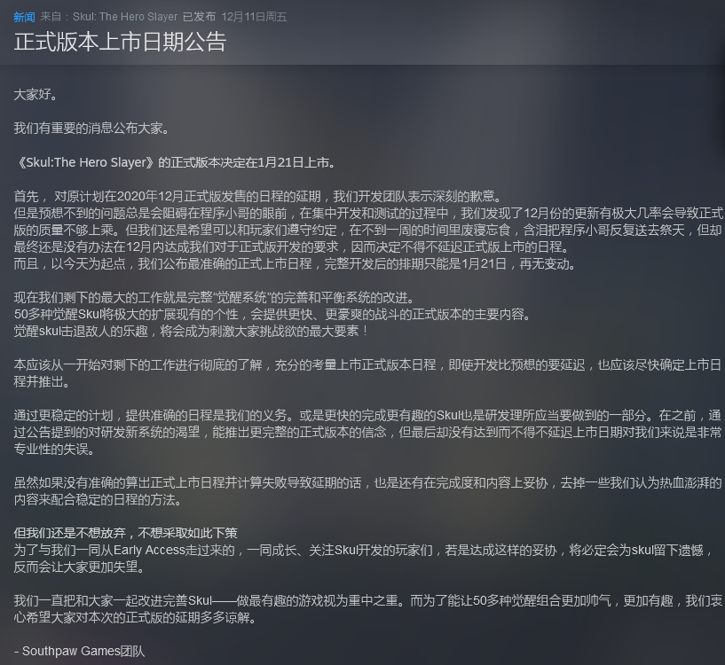The height and width of the screenshot is (665, 725).
Task: Click the line beginning 50多种觉醒Skul
Action: pos(272,315)
